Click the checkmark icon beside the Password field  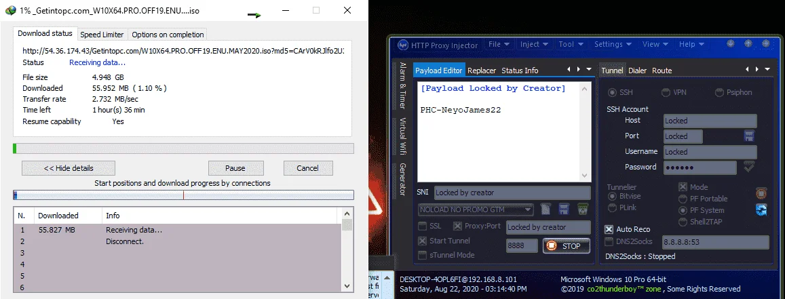coord(749,167)
